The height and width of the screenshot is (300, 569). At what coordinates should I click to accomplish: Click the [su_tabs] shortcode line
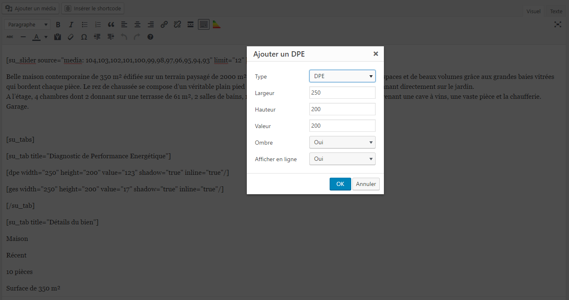[x=20, y=139]
